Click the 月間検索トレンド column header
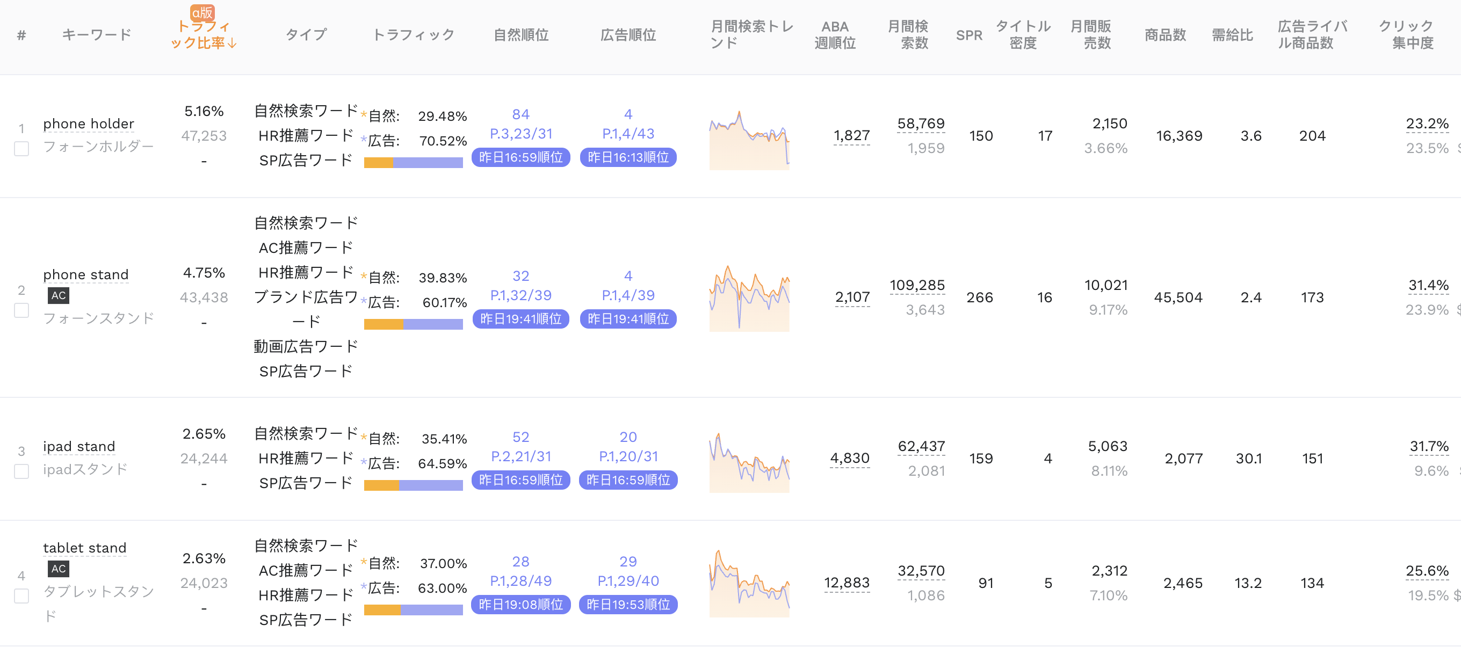1461x654 pixels. pyautogui.click(x=751, y=34)
